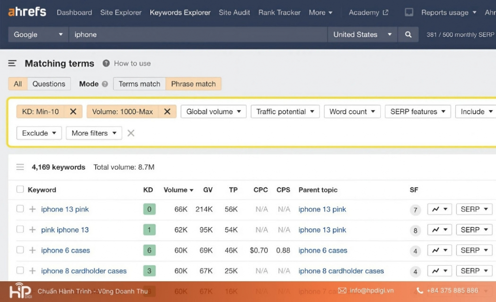Open the iphone 6 cases keyword link
The width and height of the screenshot is (496, 302).
65,250
